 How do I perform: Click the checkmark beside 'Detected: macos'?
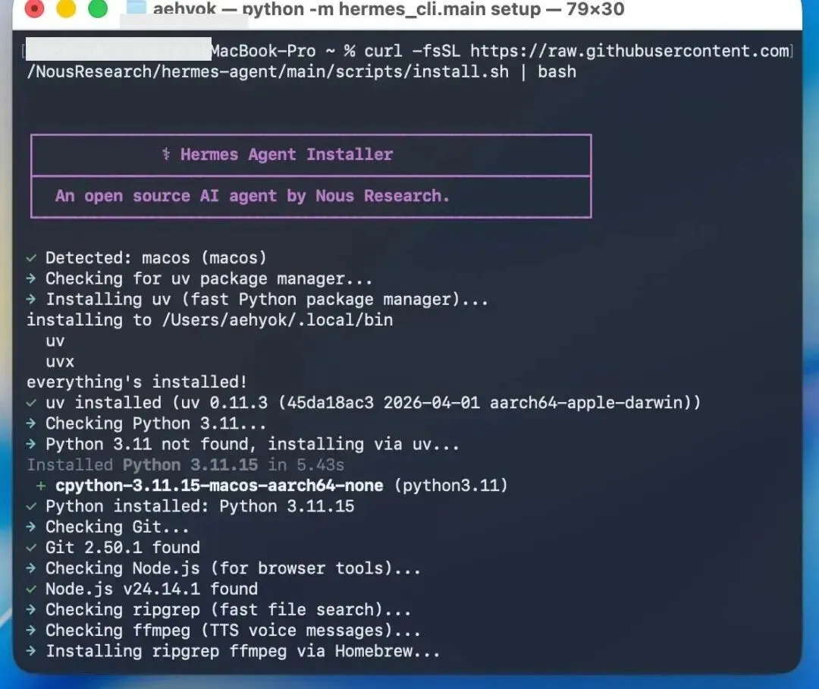click(31, 258)
